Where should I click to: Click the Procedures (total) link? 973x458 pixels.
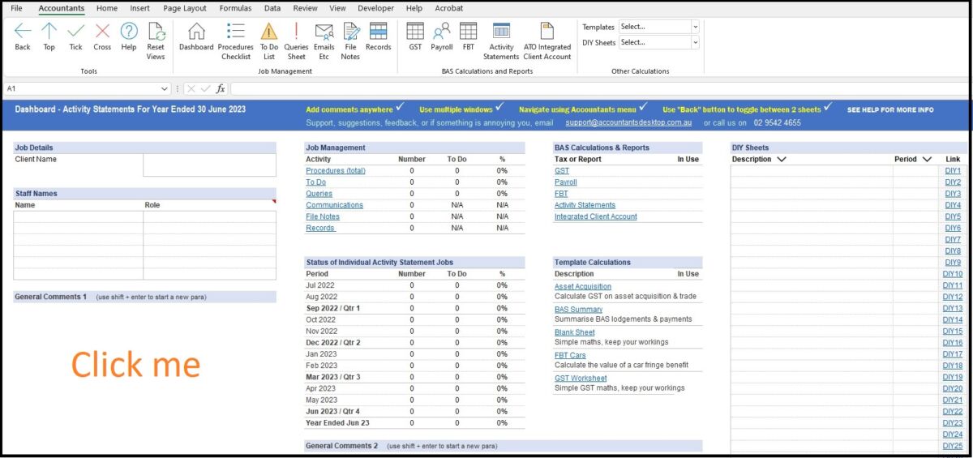click(x=336, y=171)
